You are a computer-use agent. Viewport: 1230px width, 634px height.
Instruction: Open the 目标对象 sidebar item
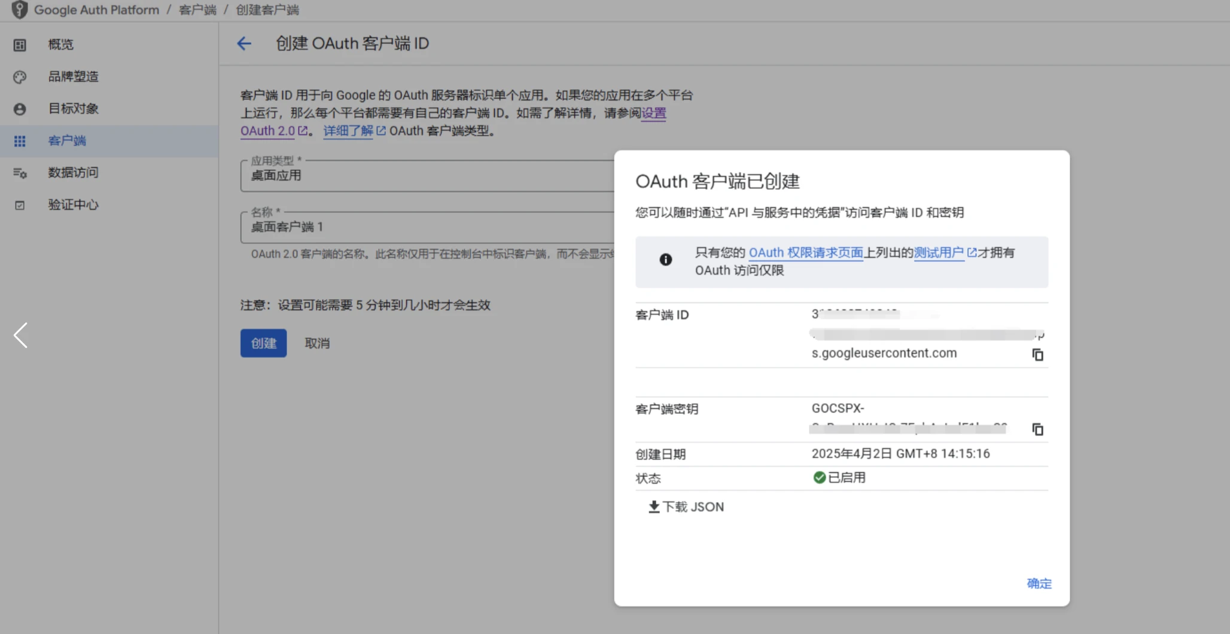[x=109, y=109]
